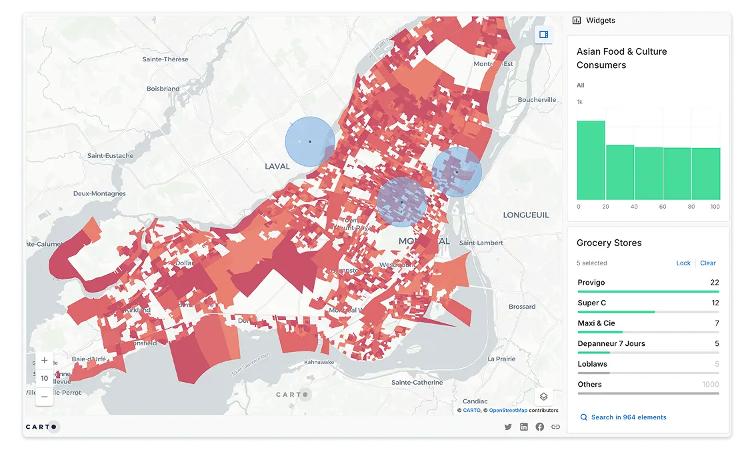Open the OpenStreetMap attribution link
Screen dimensions: 754x450
pos(508,411)
